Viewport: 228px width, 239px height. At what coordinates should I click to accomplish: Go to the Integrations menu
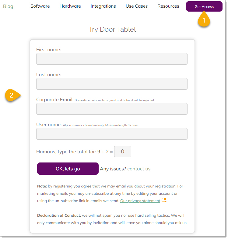click(103, 6)
